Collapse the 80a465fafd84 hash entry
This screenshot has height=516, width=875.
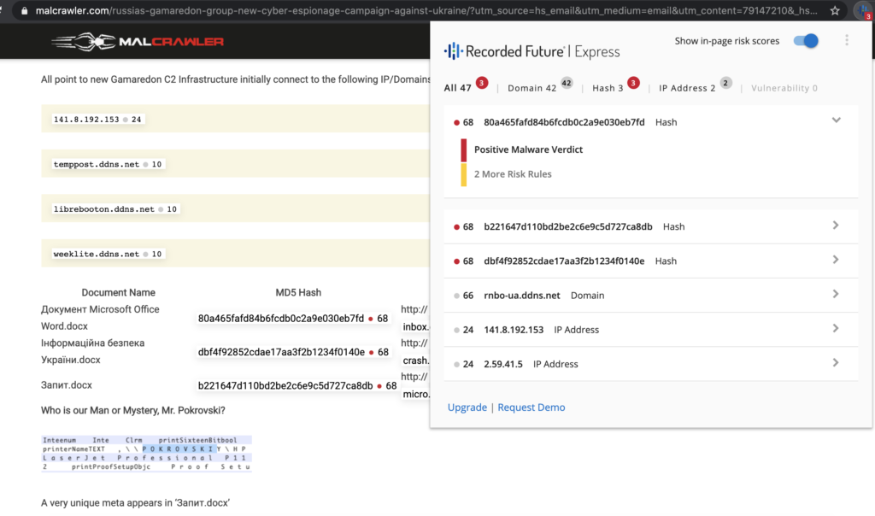tap(836, 120)
